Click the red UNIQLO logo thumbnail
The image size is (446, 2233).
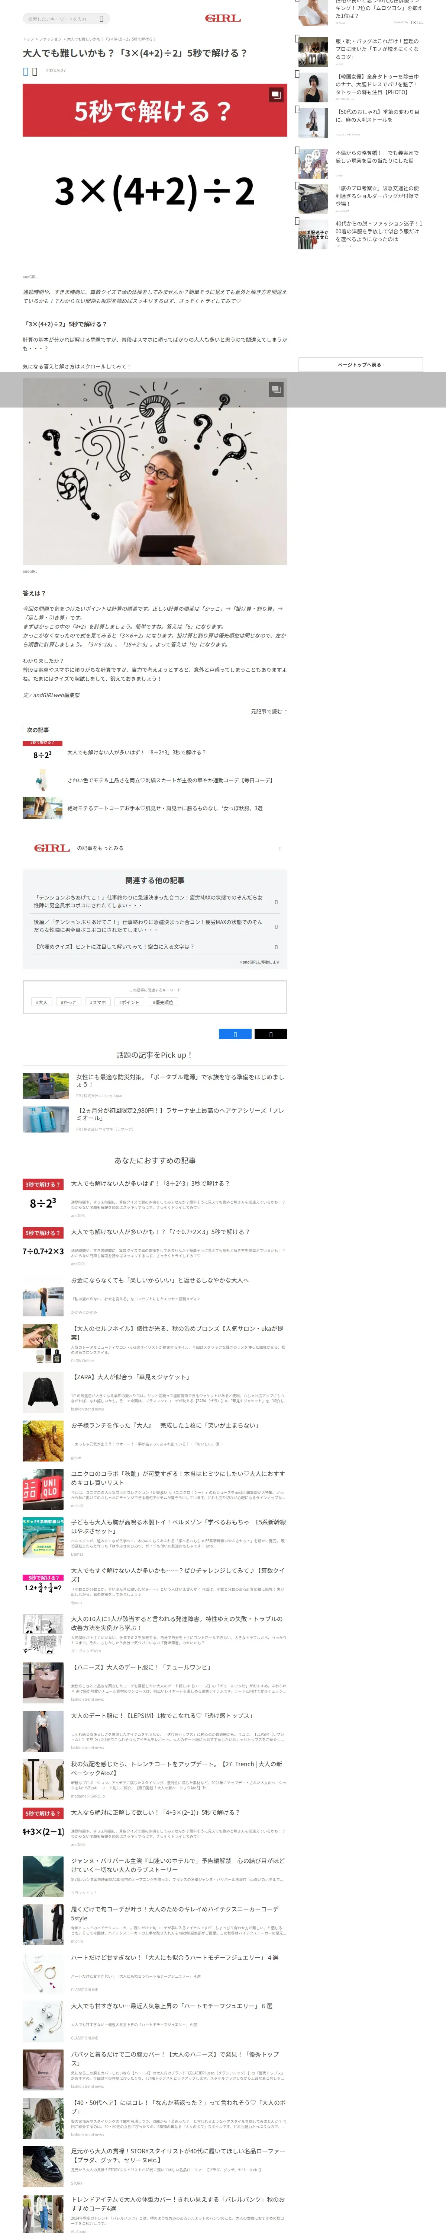pos(43,1490)
